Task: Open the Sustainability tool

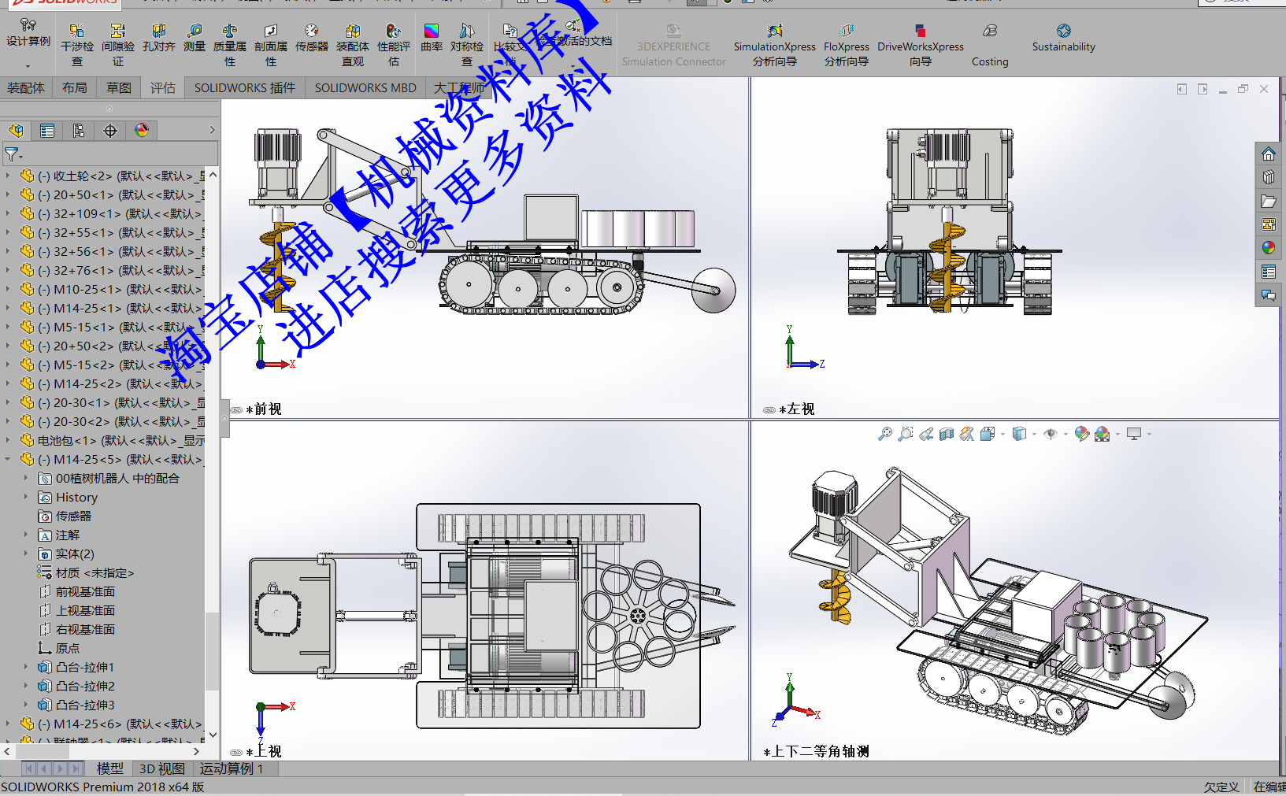Action: 1064,38
